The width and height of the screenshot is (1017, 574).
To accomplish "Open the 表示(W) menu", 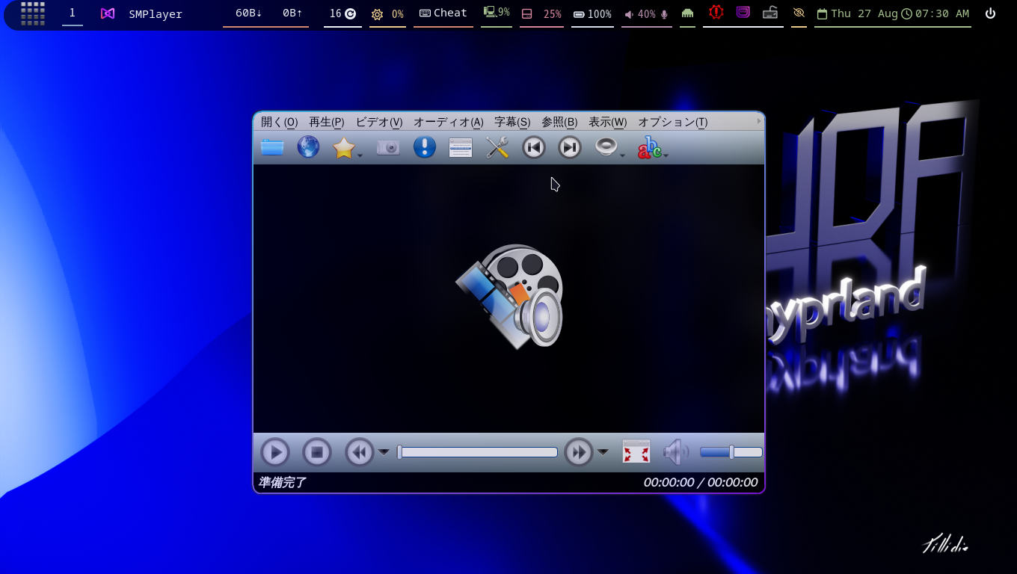I will [x=607, y=122].
